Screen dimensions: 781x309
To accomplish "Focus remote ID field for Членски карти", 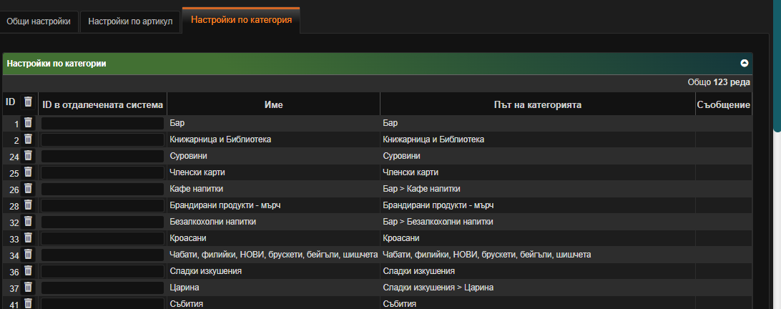I will [102, 172].
